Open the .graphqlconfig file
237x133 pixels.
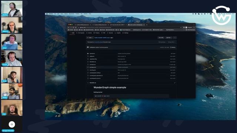(93, 59)
